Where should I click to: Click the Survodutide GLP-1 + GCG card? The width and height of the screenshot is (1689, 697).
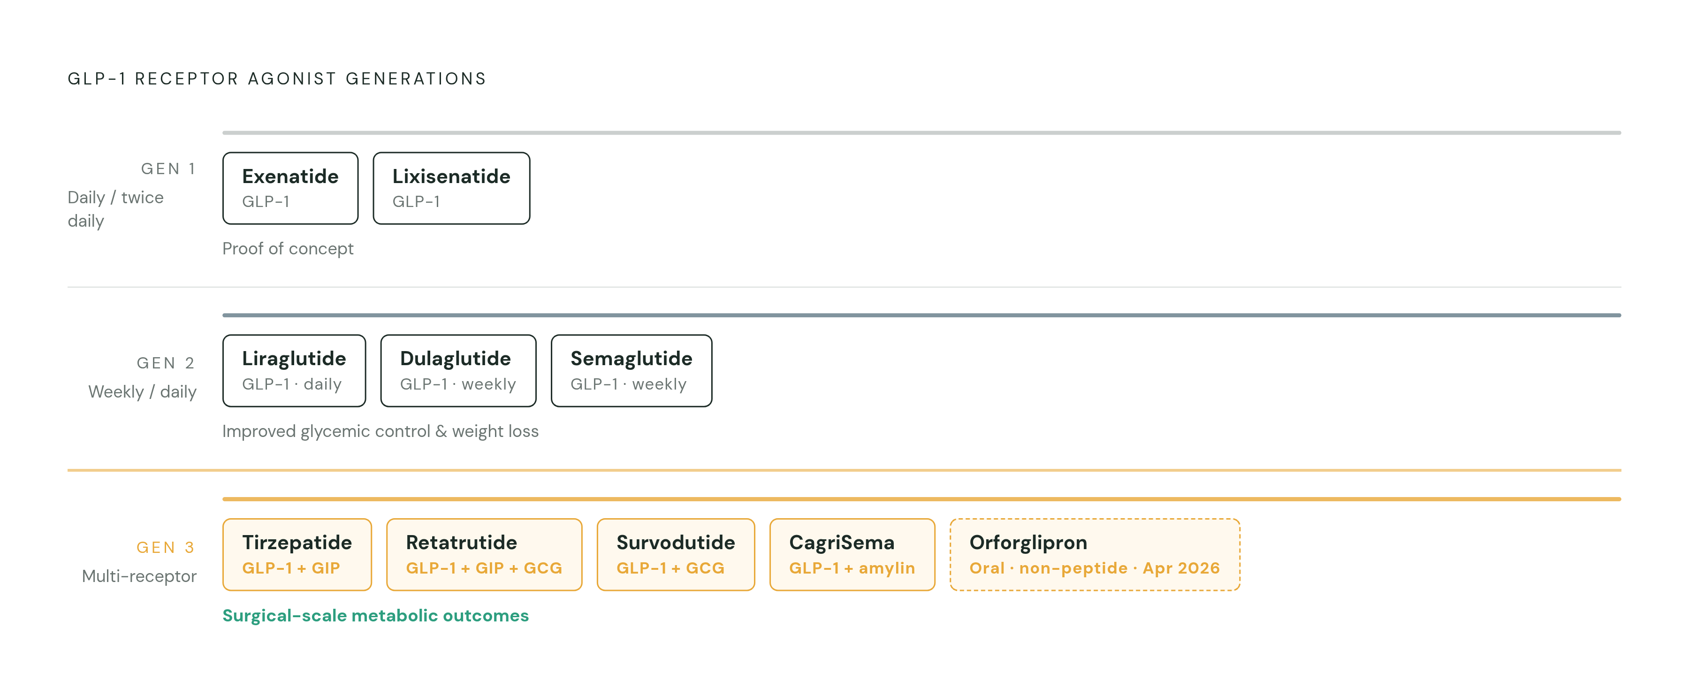pyautogui.click(x=676, y=555)
